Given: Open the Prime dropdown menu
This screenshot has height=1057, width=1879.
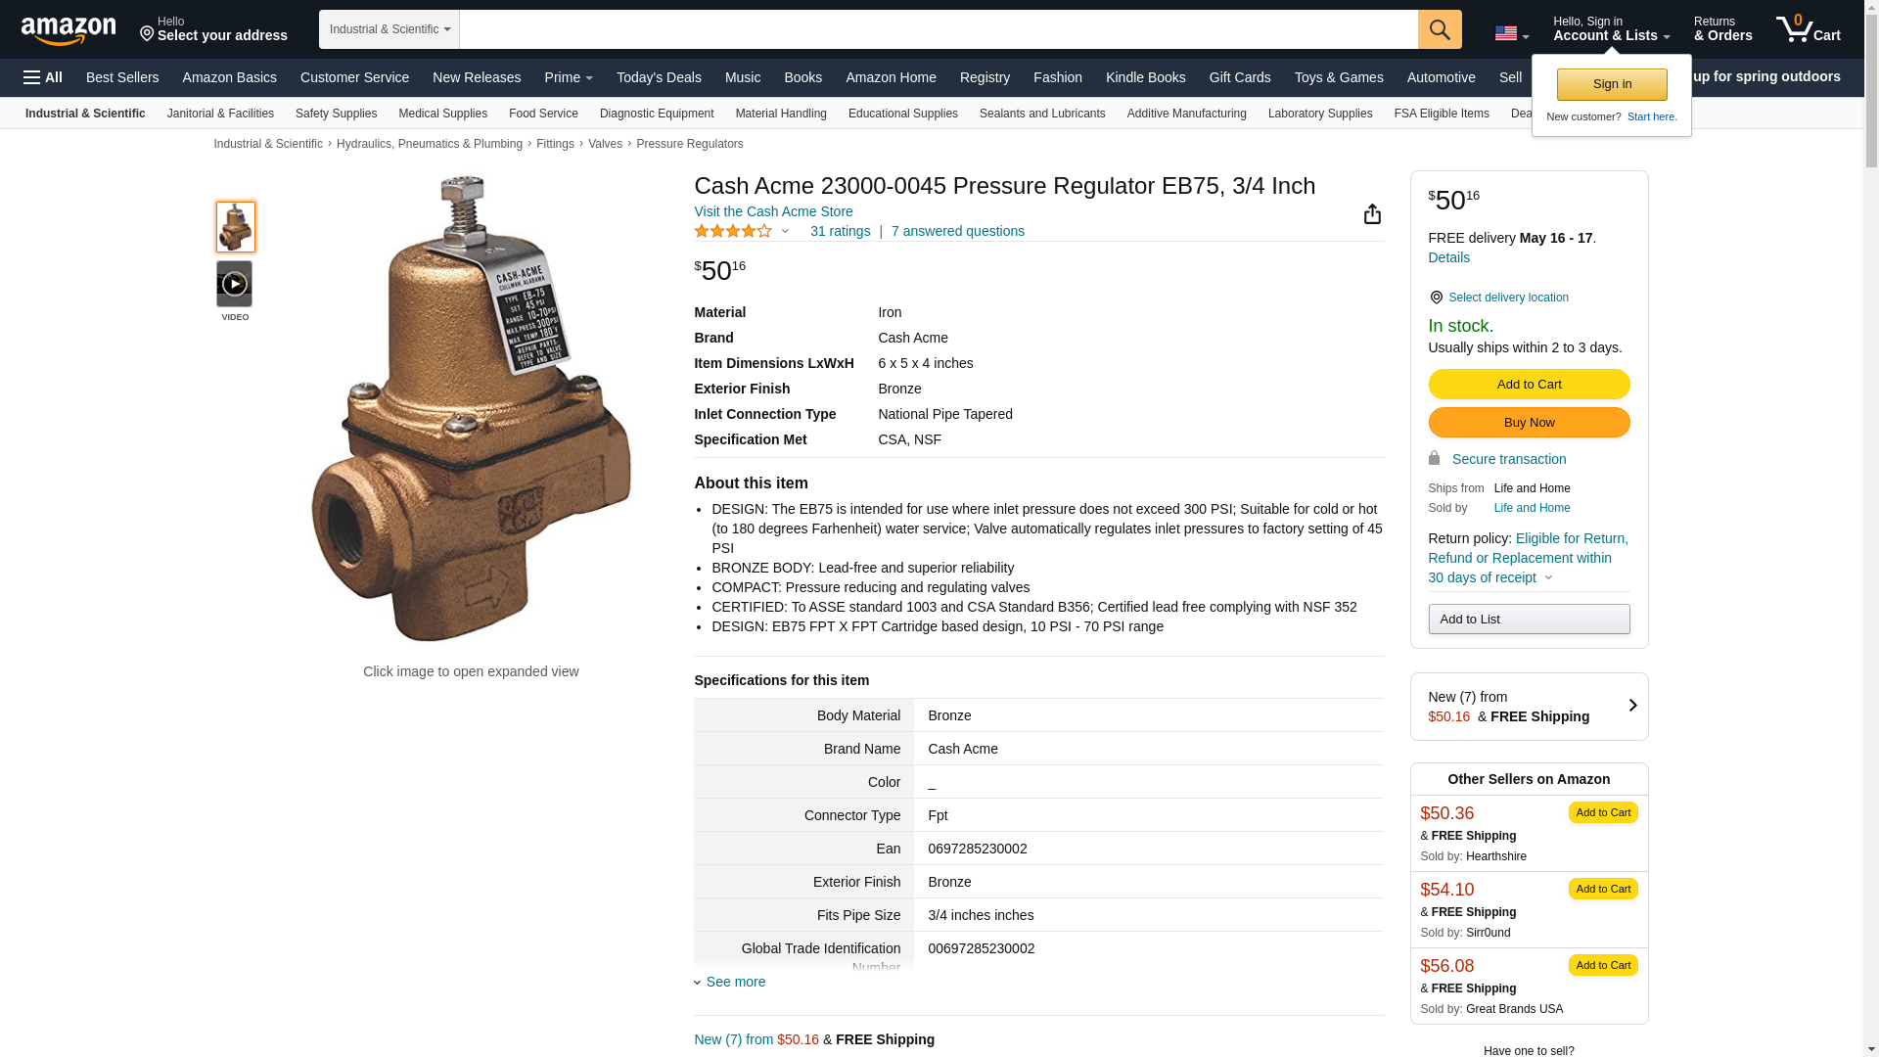Looking at the screenshot, I should (x=569, y=77).
